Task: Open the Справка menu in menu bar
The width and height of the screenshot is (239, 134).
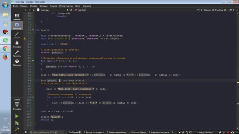Action: (87, 6)
